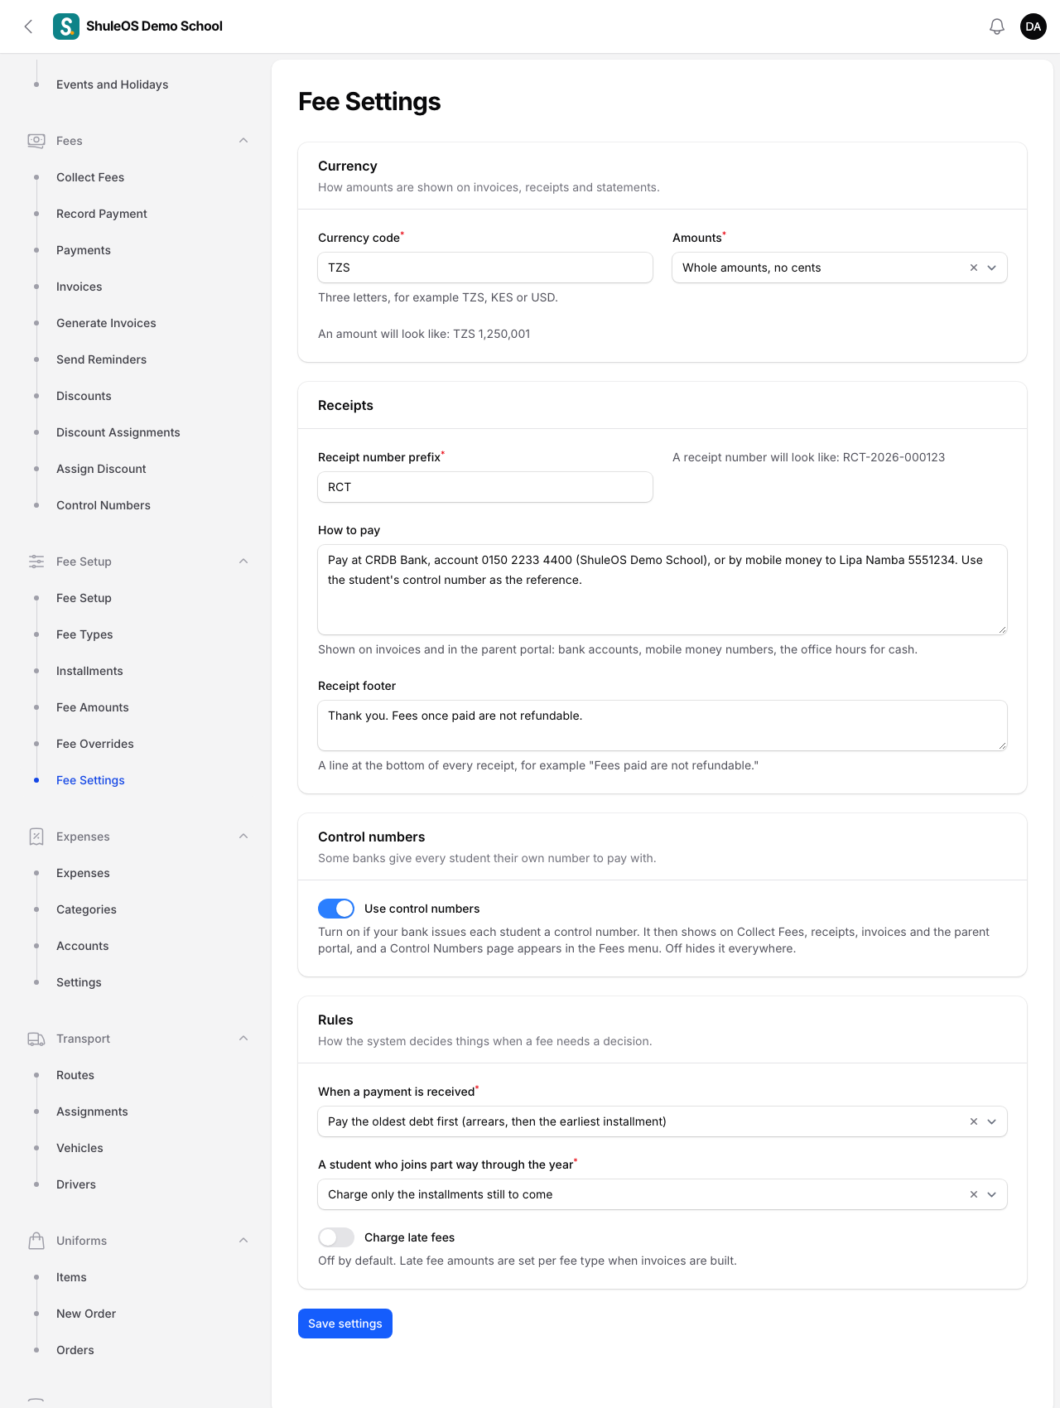Click the ShuleOS logo icon
Screen dimensions: 1060x1408
[66, 27]
